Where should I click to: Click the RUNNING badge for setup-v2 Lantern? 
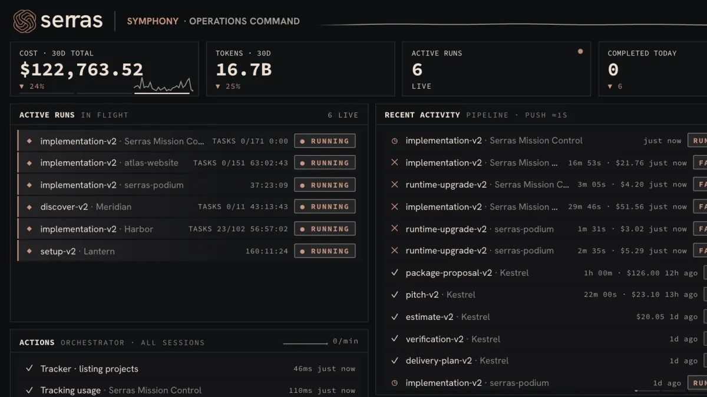[x=325, y=251]
